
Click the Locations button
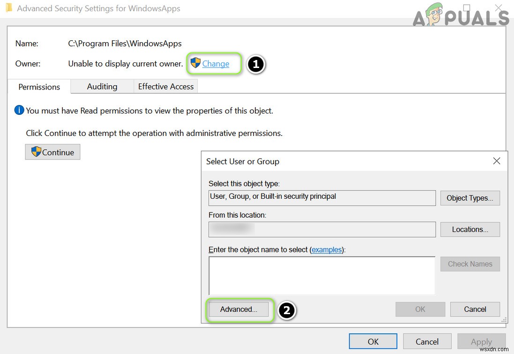(470, 229)
